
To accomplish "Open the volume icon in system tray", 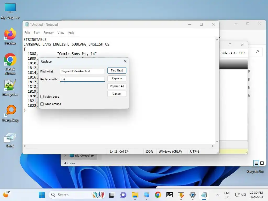I will 244,195.
